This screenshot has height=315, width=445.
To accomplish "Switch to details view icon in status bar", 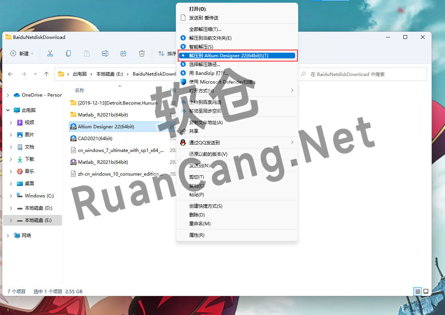I will point(417,291).
